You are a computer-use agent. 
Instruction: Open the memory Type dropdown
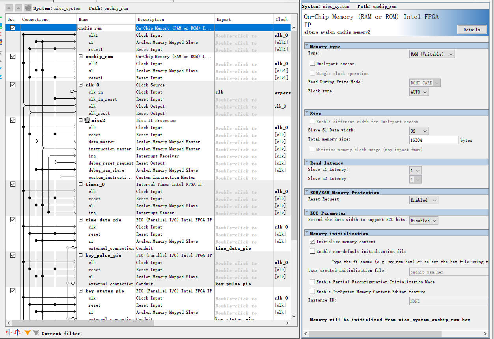point(432,54)
